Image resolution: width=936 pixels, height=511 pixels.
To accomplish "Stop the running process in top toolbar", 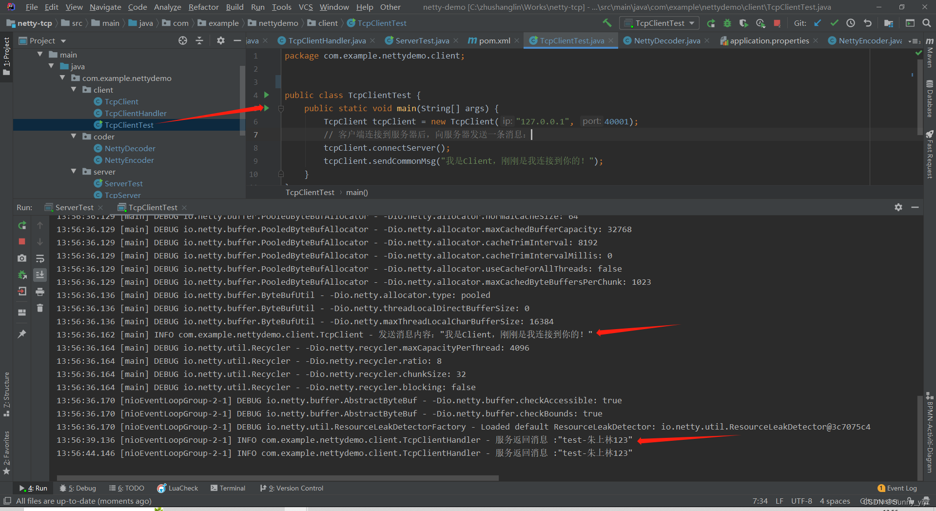I will tap(777, 23).
